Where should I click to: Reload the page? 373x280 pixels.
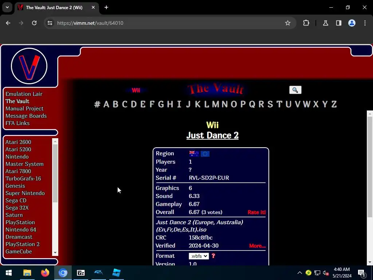[34, 23]
